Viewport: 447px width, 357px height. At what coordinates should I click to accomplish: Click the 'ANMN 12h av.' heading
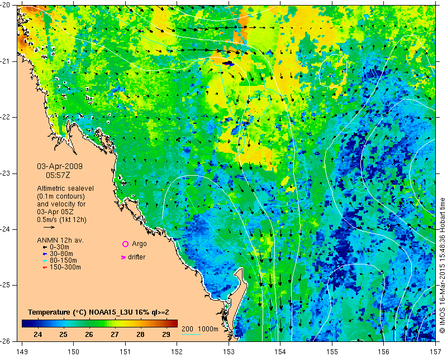(x=60, y=240)
